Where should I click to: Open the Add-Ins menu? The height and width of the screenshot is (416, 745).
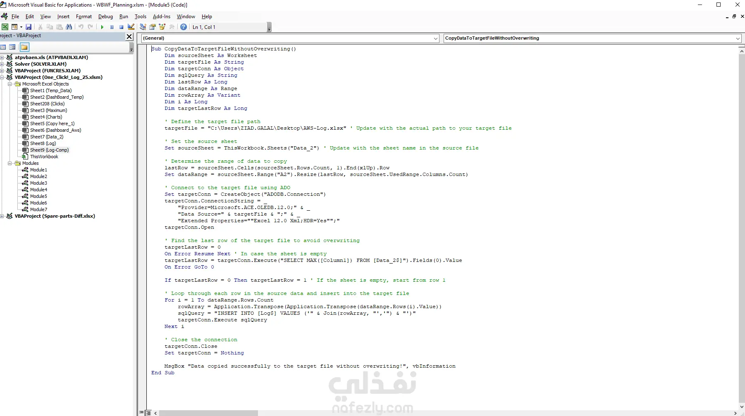click(162, 17)
